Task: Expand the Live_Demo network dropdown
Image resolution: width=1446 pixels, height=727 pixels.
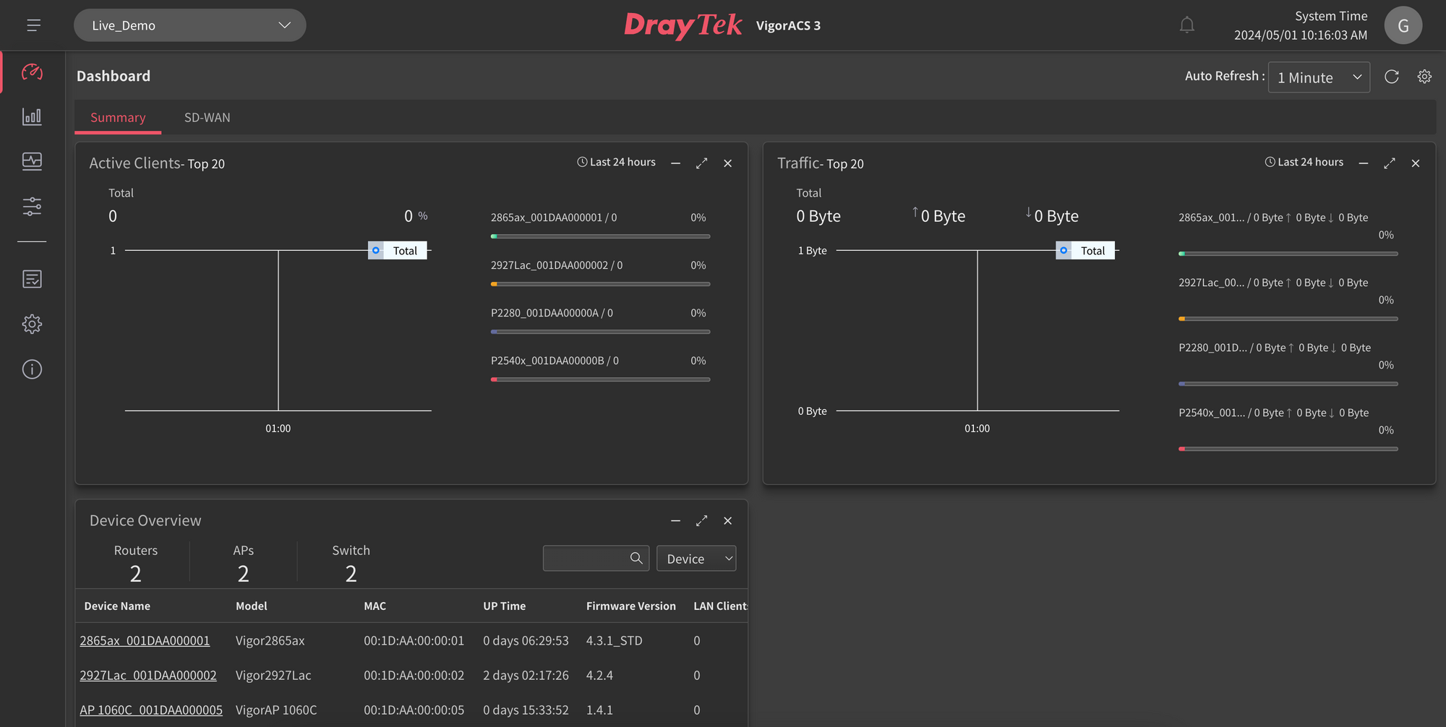Action: (x=189, y=25)
